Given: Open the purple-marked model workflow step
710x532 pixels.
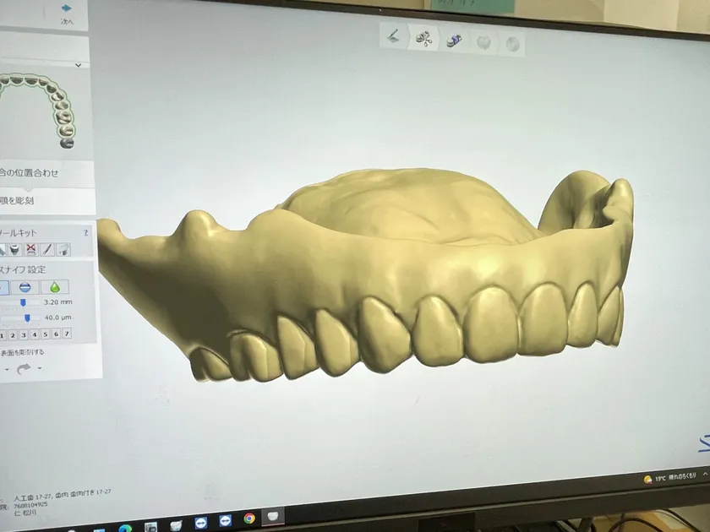Looking at the screenshot, I should click(454, 41).
